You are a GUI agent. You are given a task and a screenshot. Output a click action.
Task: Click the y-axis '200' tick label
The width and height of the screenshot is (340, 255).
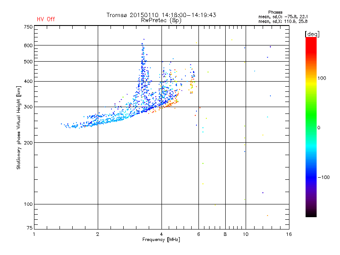click(x=28, y=143)
